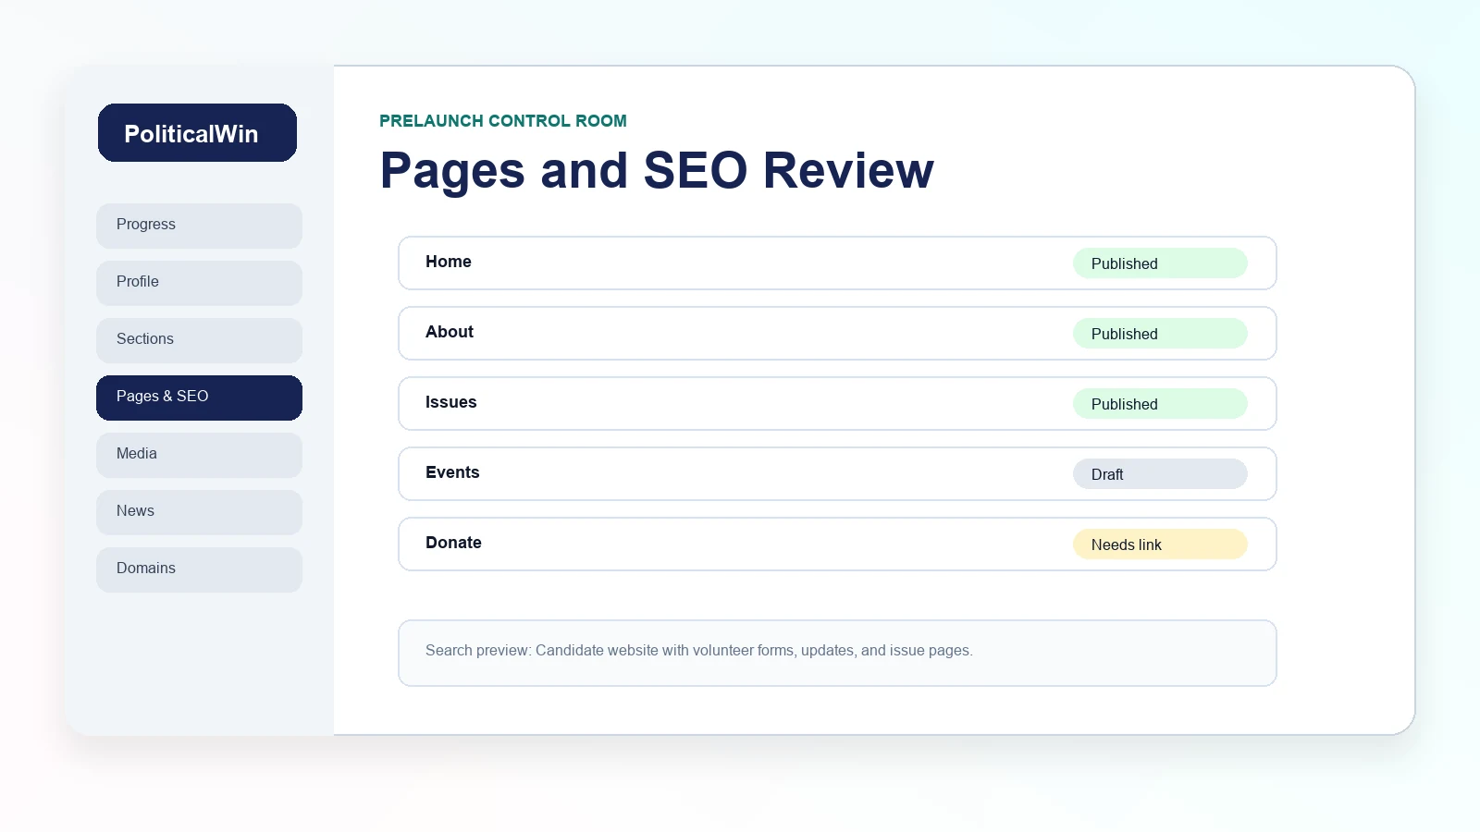Open the Progress sidebar item
Image resolution: width=1480 pixels, height=832 pixels.
(199, 226)
